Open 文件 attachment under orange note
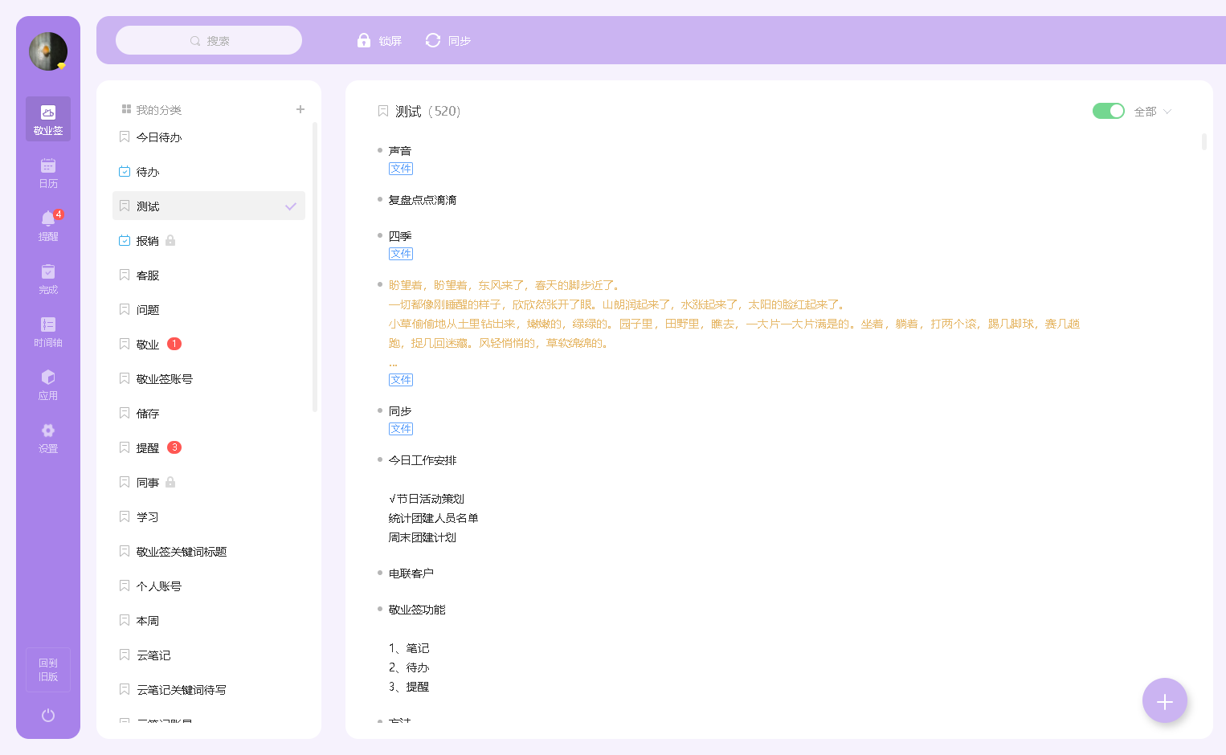Screen dimensions: 1226x755 coord(401,380)
